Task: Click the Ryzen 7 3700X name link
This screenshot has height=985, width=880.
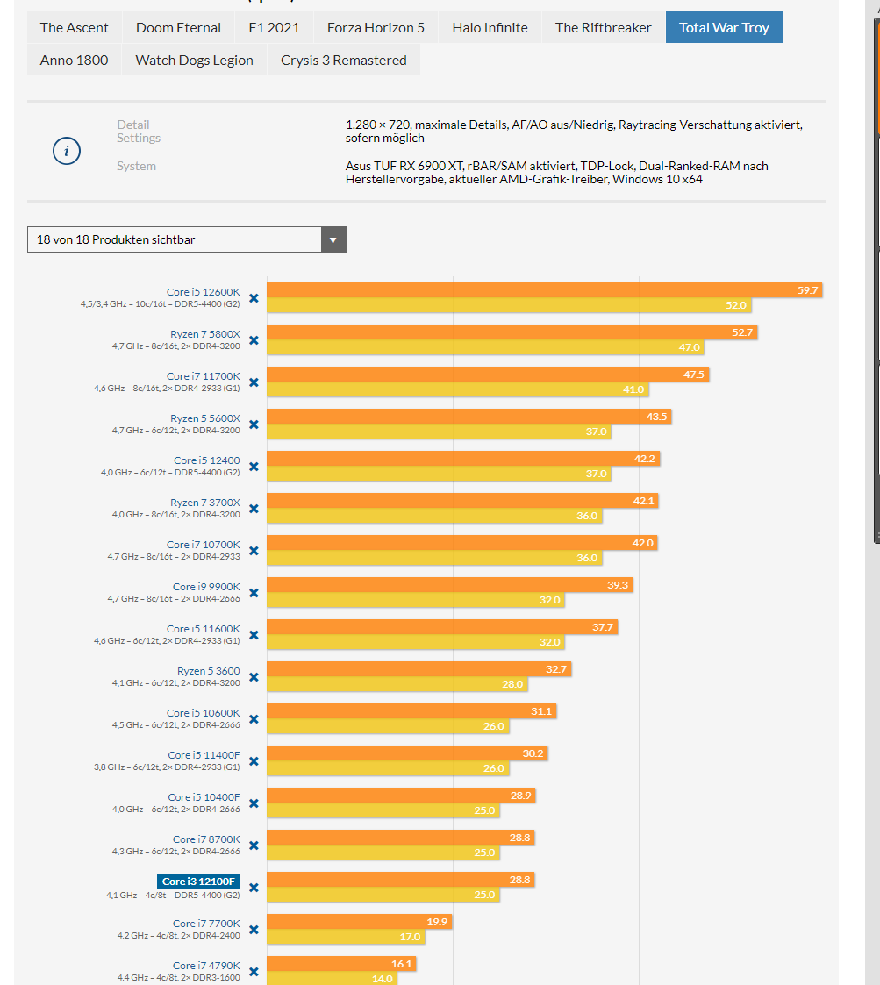Action: point(205,503)
